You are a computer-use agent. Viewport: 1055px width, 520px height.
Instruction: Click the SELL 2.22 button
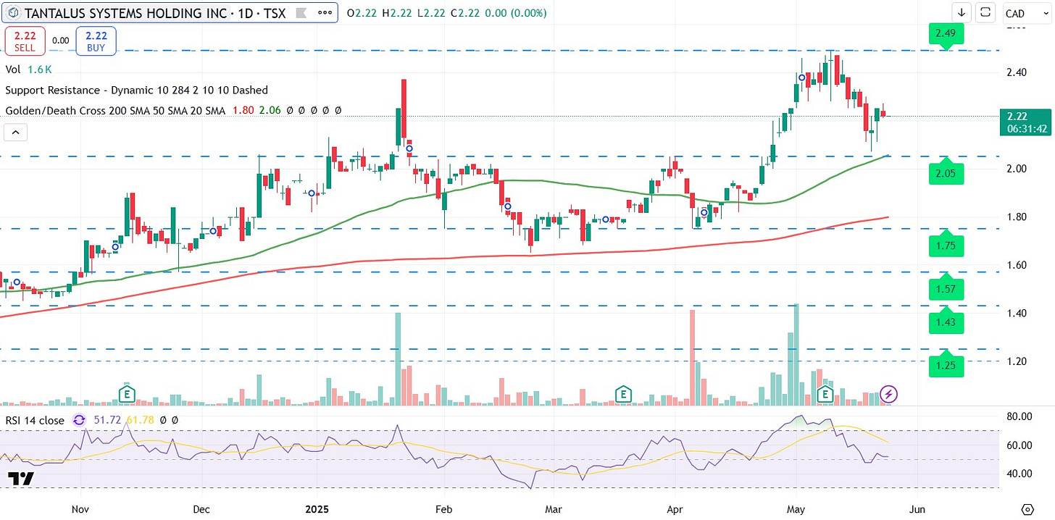pyautogui.click(x=25, y=41)
